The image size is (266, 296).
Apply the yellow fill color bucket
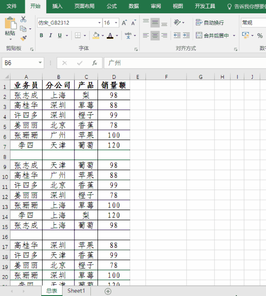[x=96, y=36]
